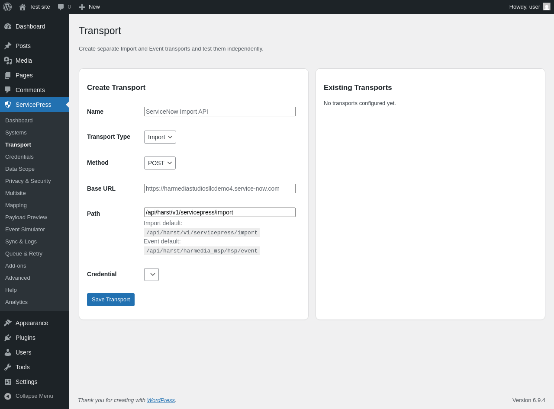Click the WordPress logo icon

coord(7,7)
